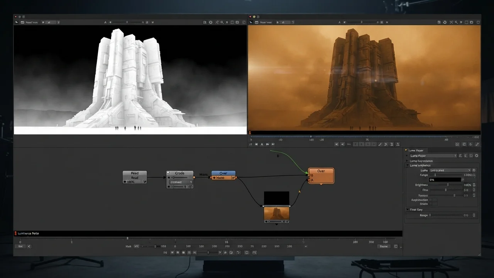Click the black 0% value field
This screenshot has height=278, width=494.
click(x=445, y=180)
